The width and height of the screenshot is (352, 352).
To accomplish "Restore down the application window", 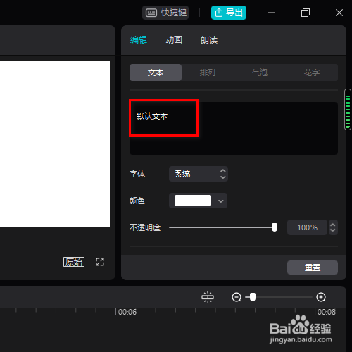I will click(x=306, y=13).
